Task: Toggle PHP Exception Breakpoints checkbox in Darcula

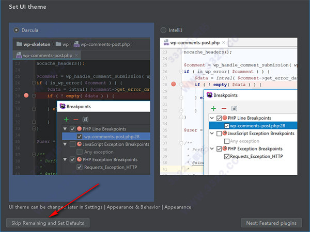Action: pos(72,160)
